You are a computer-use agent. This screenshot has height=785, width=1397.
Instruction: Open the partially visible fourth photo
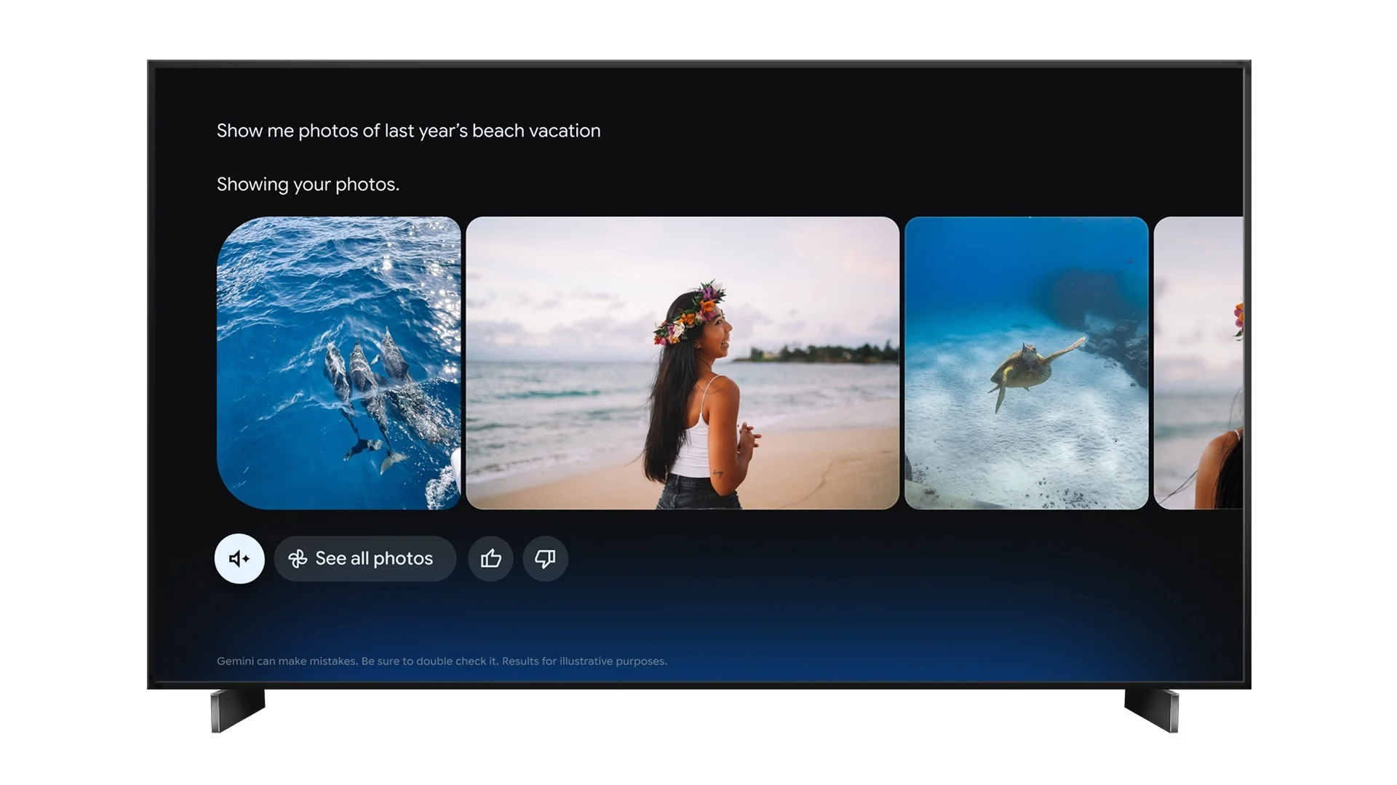pyautogui.click(x=1198, y=363)
